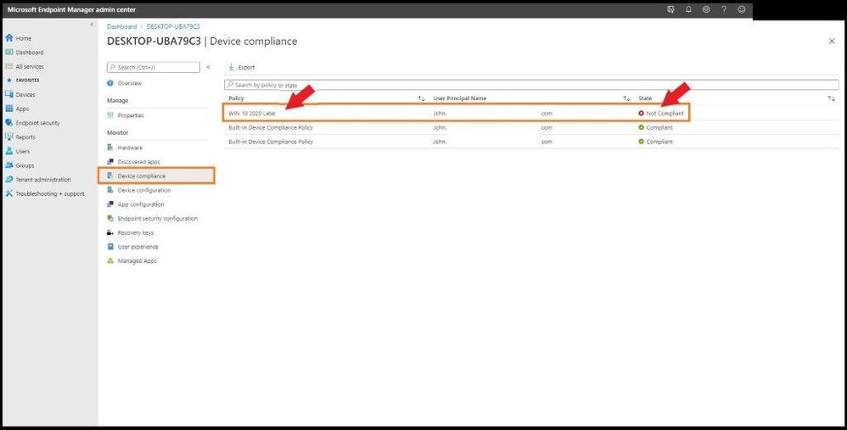Click the Hardware icon under Monitor
The width and height of the screenshot is (847, 430).
click(110, 148)
